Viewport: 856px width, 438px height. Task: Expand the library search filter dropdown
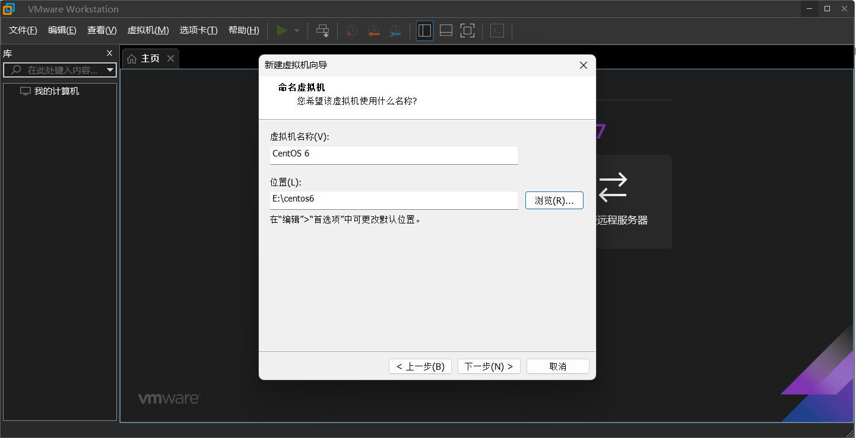pyautogui.click(x=110, y=70)
